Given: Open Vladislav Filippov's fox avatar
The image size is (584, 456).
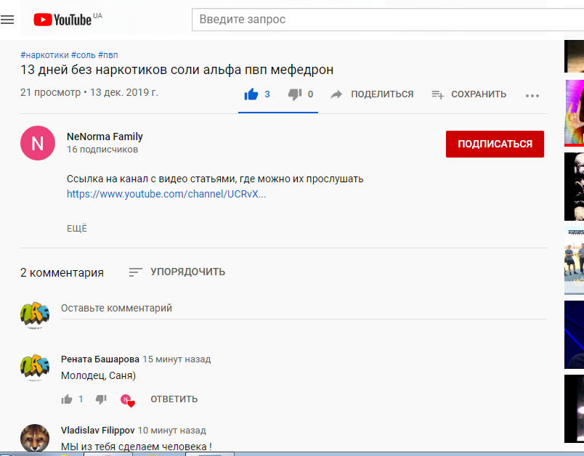Looking at the screenshot, I should (34, 438).
